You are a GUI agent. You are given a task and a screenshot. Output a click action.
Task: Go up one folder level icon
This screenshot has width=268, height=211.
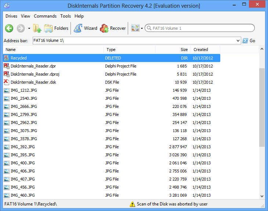point(37,28)
